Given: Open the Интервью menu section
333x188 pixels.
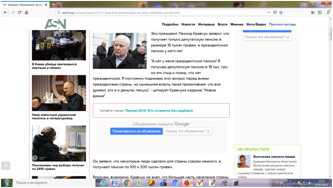Looking at the screenshot, I should (x=206, y=24).
